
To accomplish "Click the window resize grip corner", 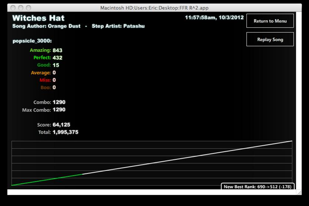I will pyautogui.click(x=299, y=192).
